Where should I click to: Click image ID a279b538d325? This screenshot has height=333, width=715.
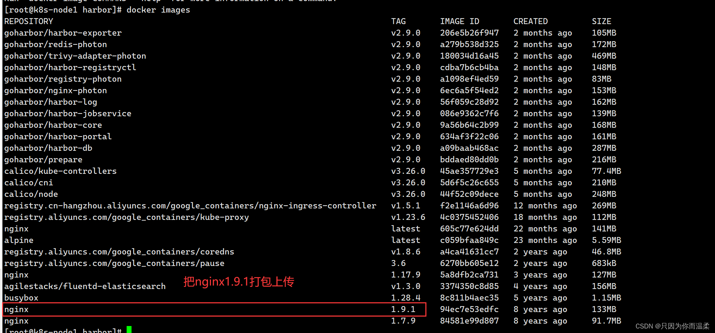coord(469,45)
